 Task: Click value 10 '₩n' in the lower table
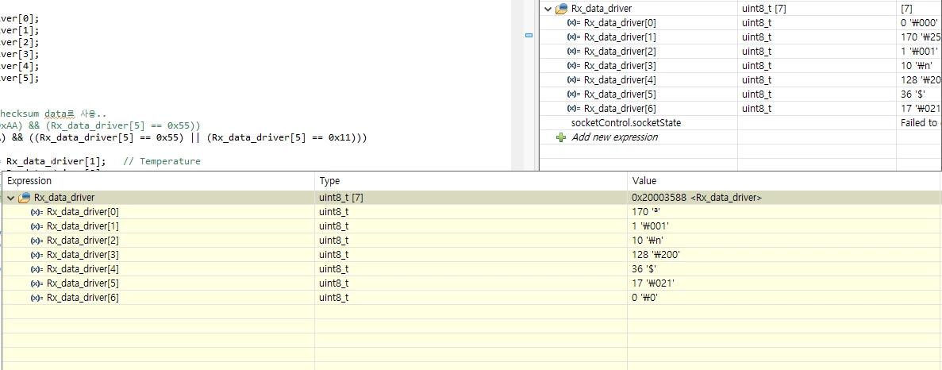[648, 241]
